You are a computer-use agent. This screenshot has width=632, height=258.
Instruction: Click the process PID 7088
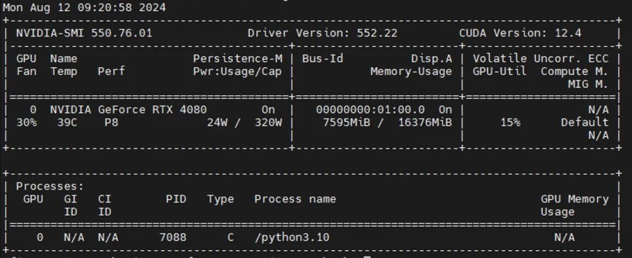point(173,237)
